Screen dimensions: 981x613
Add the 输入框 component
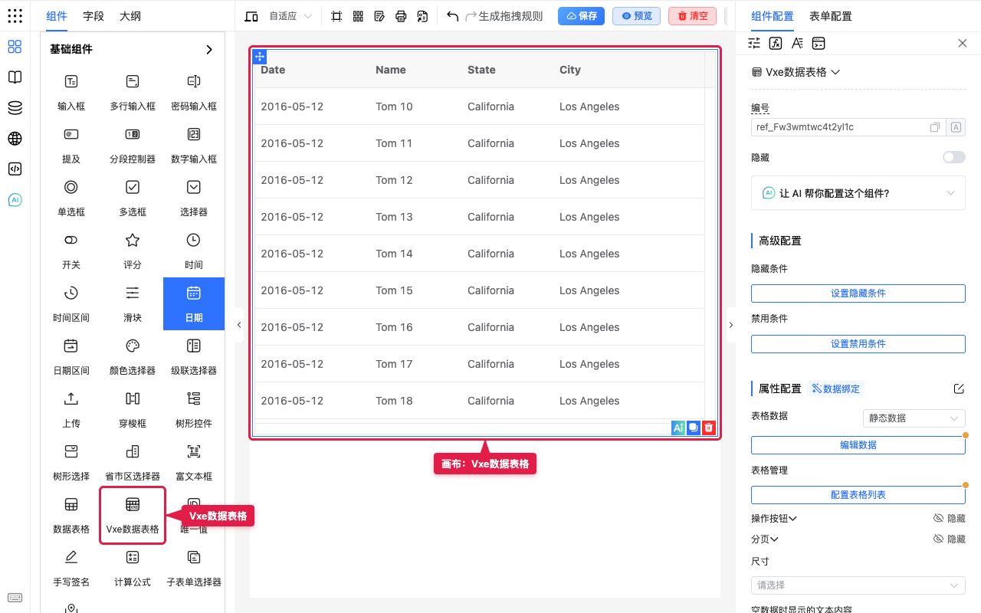click(x=71, y=92)
